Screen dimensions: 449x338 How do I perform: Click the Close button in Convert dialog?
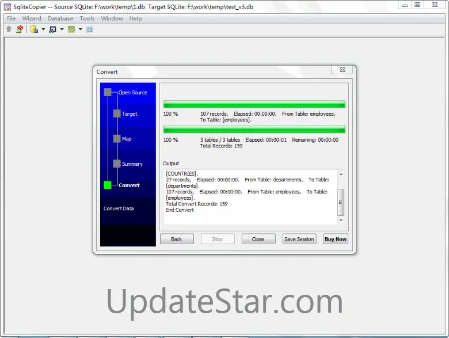pyautogui.click(x=258, y=239)
